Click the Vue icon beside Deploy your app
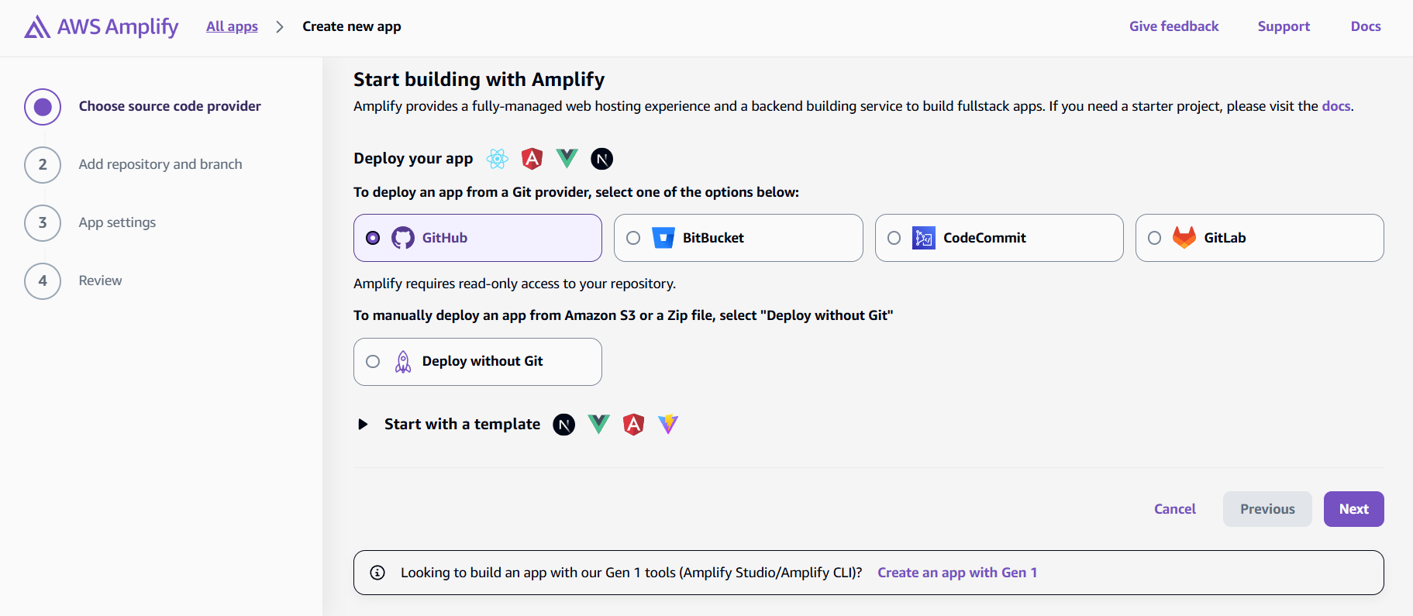Screen dimensions: 1413x616 (567, 159)
